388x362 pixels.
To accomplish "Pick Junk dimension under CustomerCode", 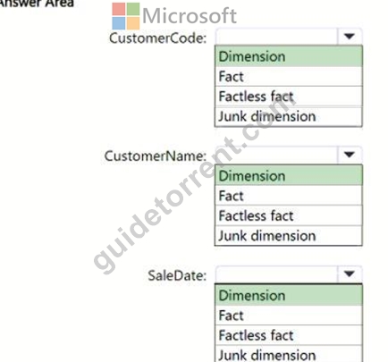I will [289, 116].
